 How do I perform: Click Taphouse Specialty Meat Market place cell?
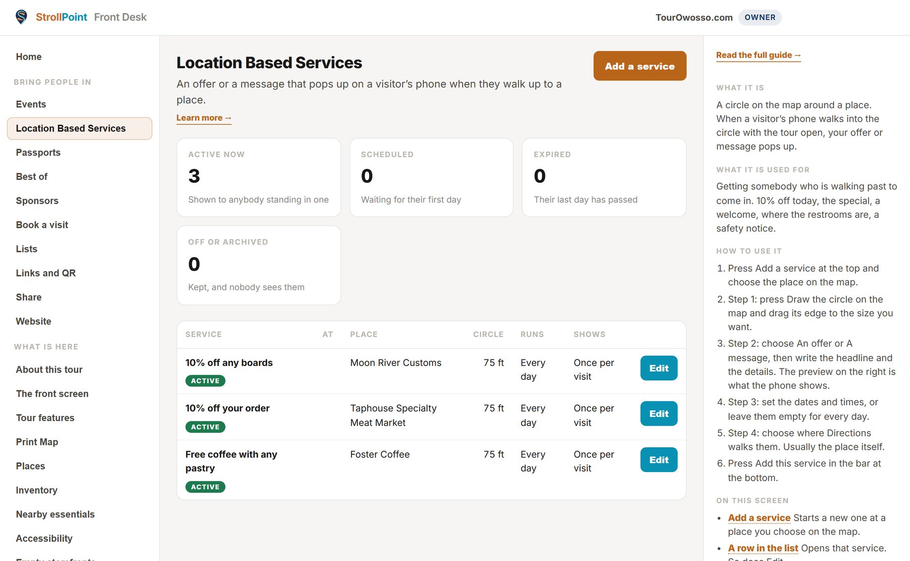[x=393, y=415]
